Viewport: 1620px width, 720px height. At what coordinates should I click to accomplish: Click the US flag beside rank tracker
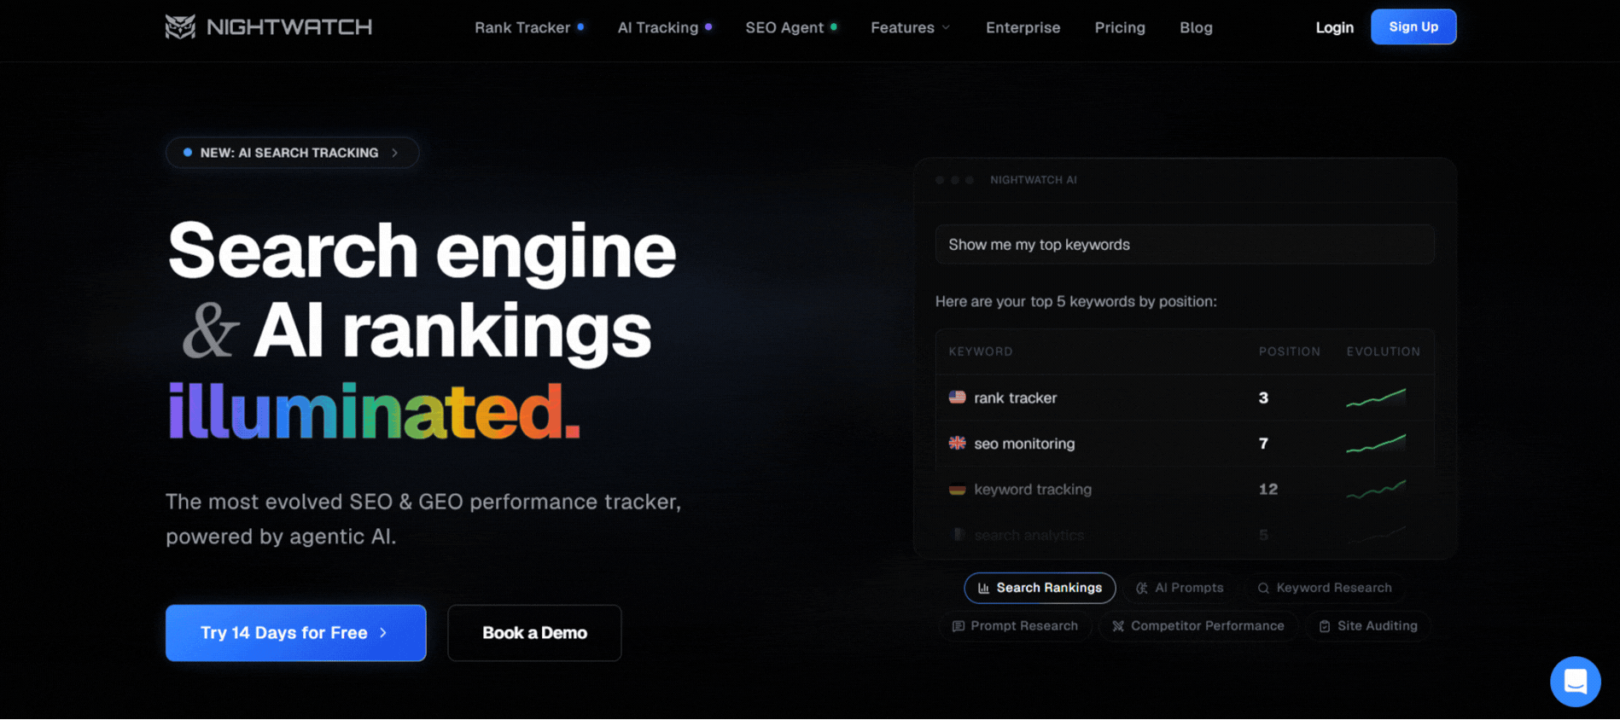(x=957, y=398)
